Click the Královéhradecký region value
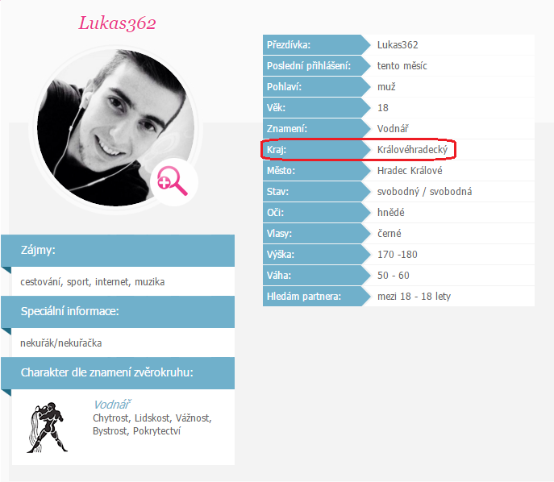The height and width of the screenshot is (482, 554). click(412, 150)
